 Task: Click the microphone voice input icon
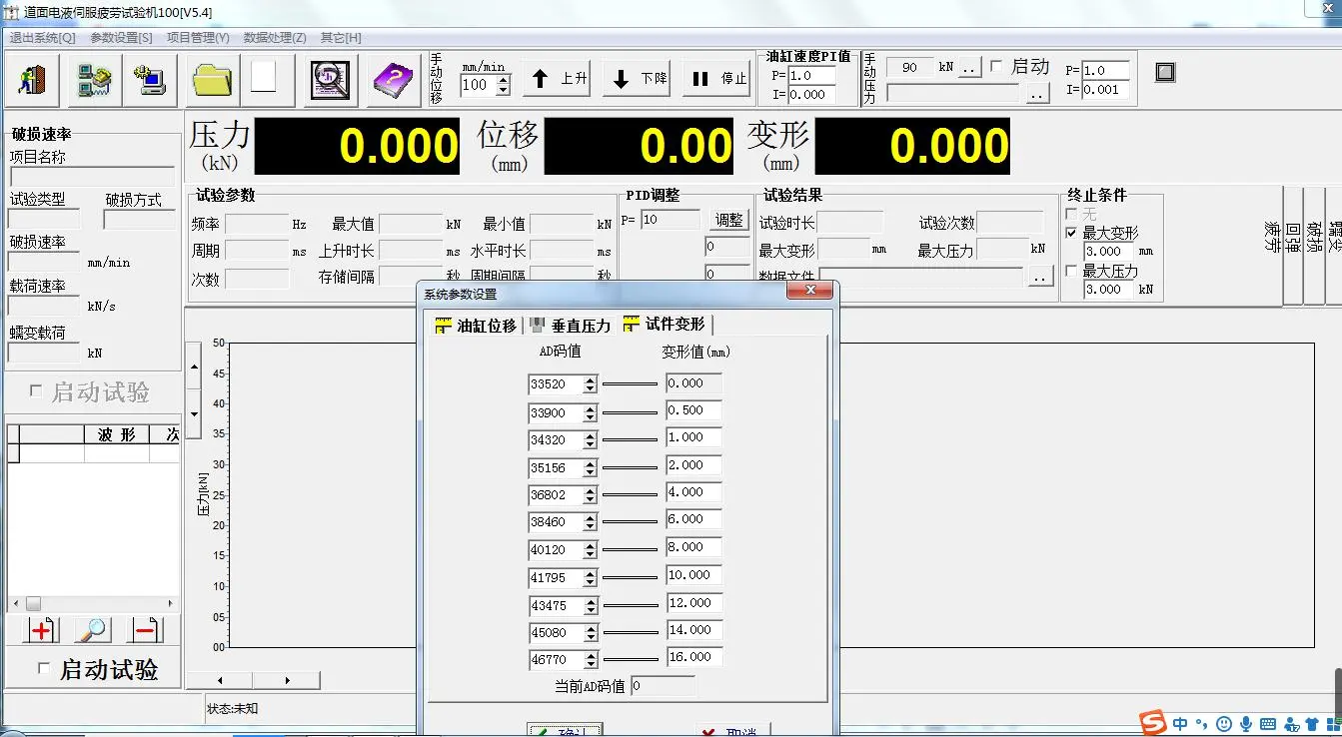coord(1246,724)
